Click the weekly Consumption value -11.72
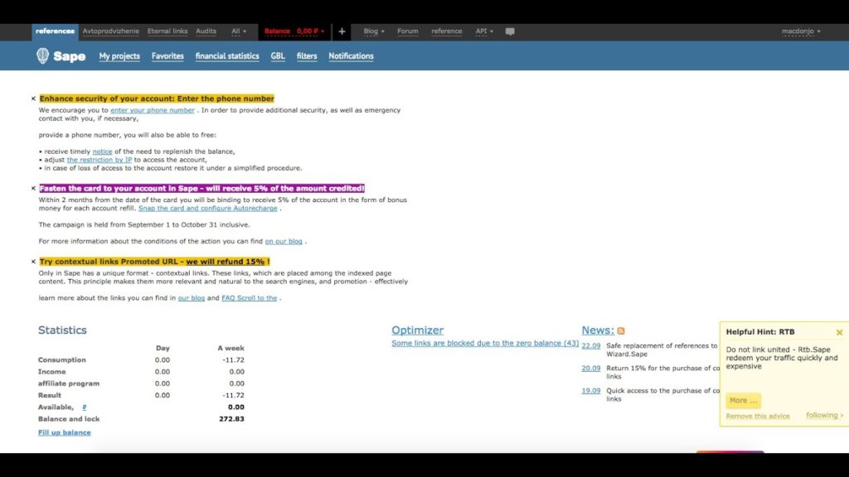The width and height of the screenshot is (849, 477). tap(233, 360)
